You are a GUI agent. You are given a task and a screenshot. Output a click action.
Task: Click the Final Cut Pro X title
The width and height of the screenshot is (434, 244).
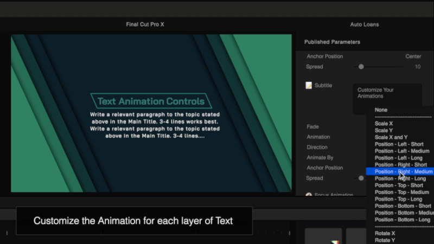click(x=145, y=24)
